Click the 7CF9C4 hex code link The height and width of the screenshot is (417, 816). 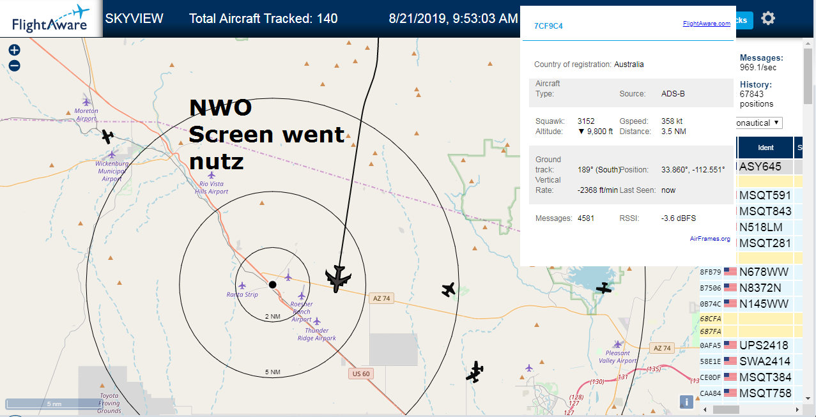[x=548, y=26]
